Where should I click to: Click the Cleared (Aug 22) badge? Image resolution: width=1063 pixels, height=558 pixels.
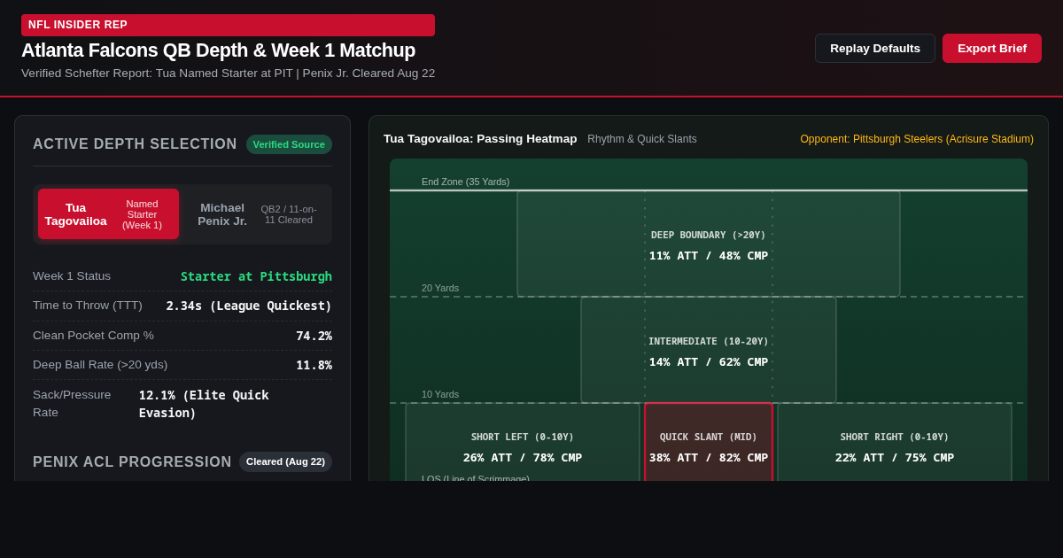point(285,461)
